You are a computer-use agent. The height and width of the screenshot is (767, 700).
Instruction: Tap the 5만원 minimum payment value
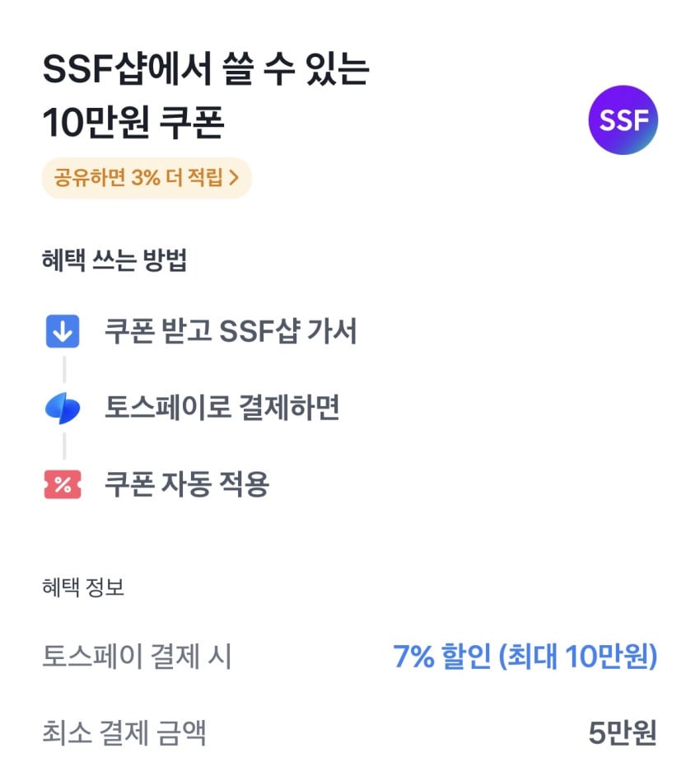point(623,732)
